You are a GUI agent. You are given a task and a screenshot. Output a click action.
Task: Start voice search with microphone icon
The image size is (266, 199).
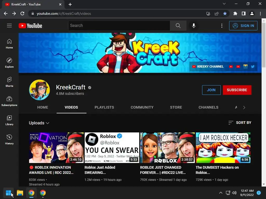click(194, 26)
